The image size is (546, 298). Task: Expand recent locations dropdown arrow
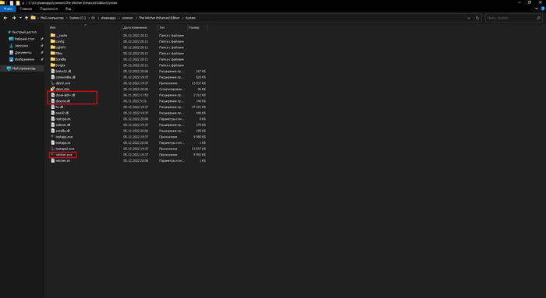(20, 18)
